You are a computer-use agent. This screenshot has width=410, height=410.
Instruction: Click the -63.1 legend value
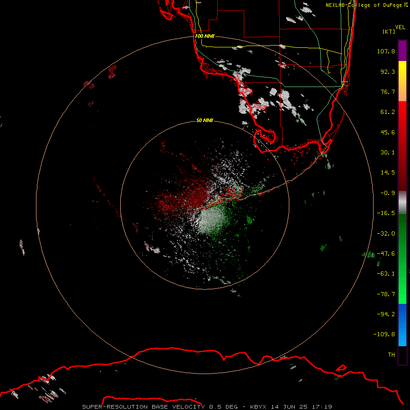pos(386,274)
